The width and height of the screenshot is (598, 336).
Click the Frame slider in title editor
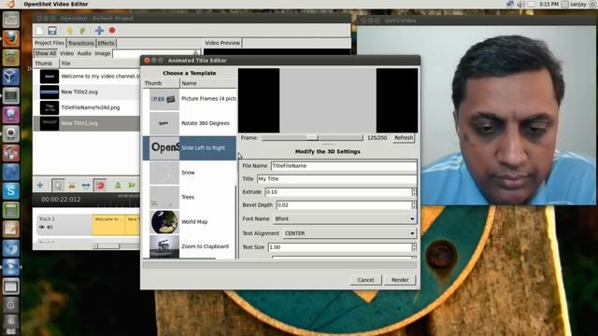coord(312,138)
